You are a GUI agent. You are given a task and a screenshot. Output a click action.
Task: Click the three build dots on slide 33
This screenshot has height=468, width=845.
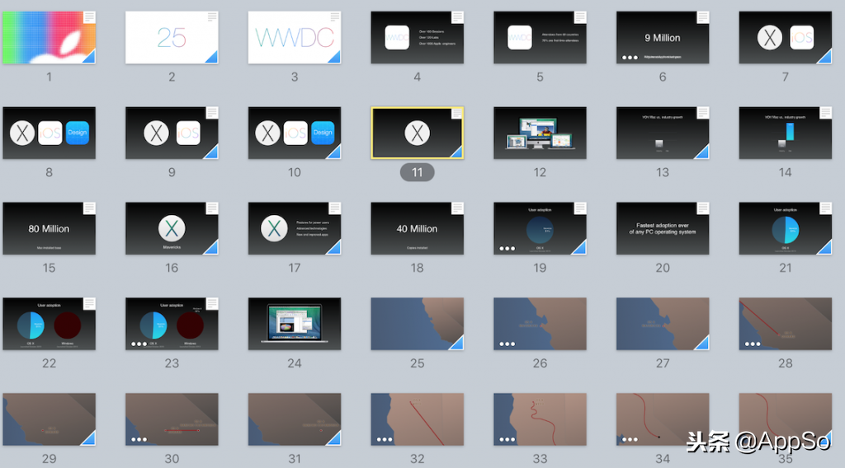(507, 439)
